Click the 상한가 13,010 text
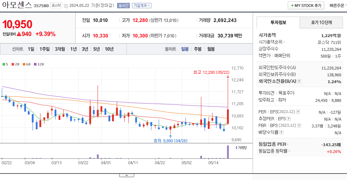347x180 pixels. (164, 20)
